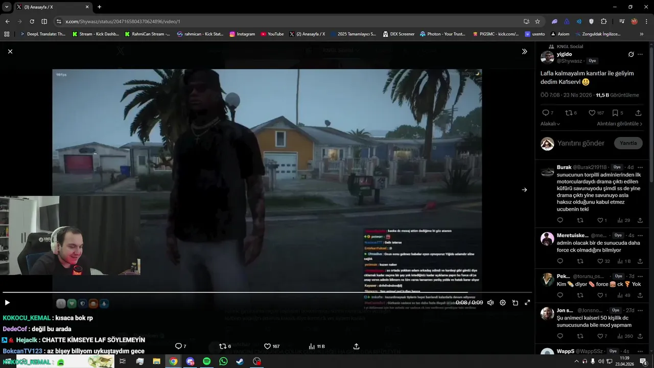
Task: Open the apps grid icon in bookmarks bar
Action: 7,34
